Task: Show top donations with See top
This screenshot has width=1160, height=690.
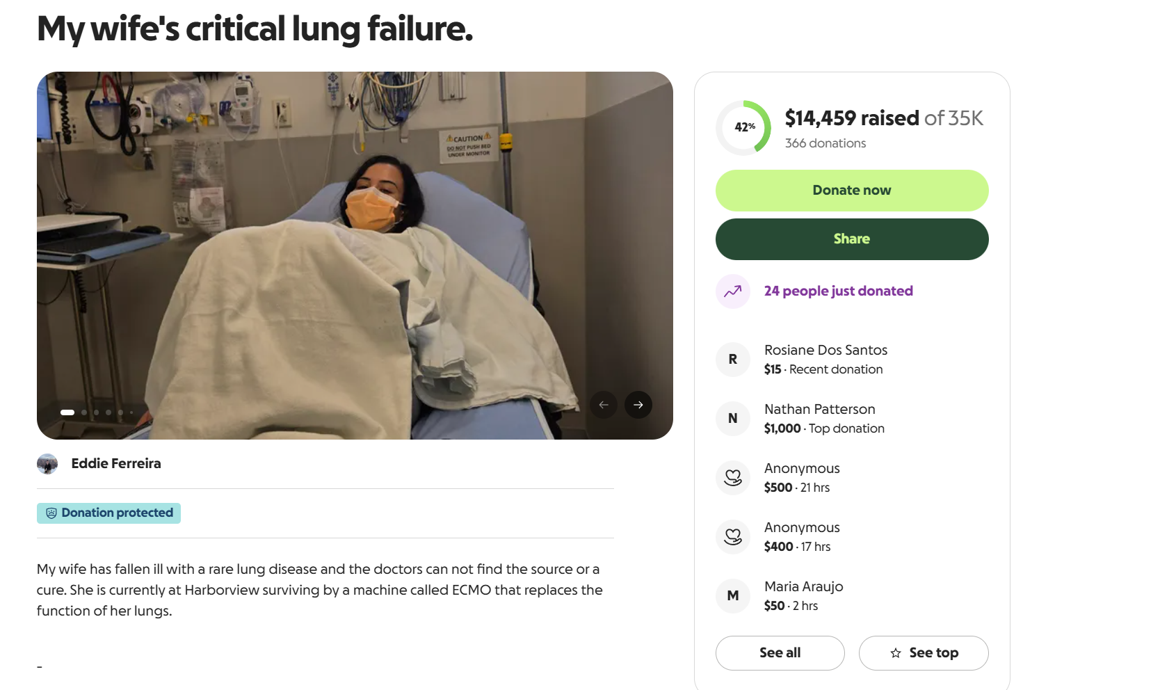Action: coord(924,653)
